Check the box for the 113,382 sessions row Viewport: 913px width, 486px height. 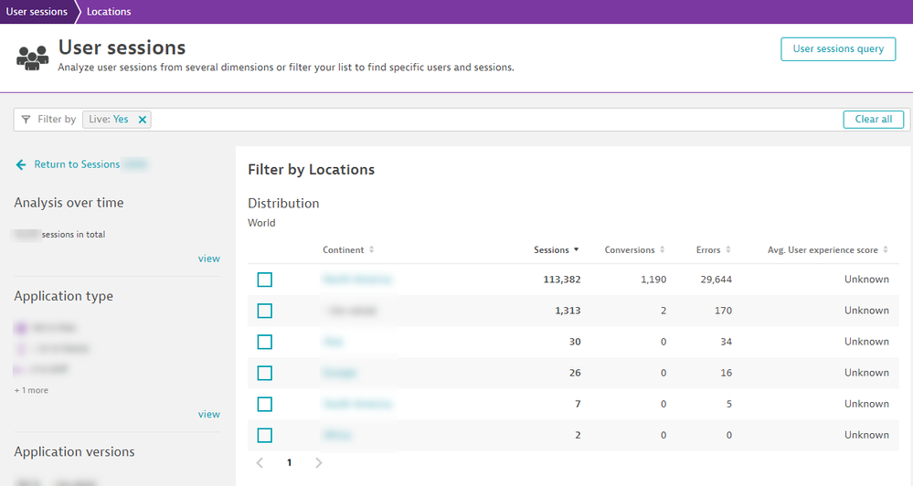coord(264,280)
